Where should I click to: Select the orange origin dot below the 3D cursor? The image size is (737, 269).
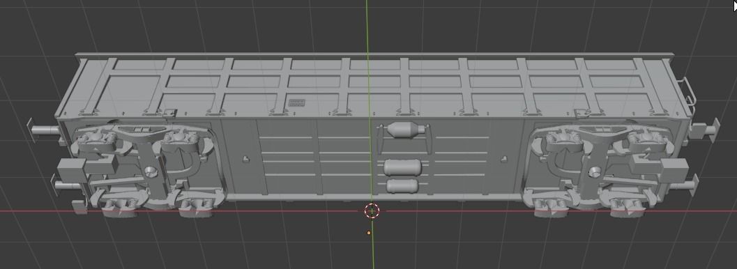pos(369,233)
